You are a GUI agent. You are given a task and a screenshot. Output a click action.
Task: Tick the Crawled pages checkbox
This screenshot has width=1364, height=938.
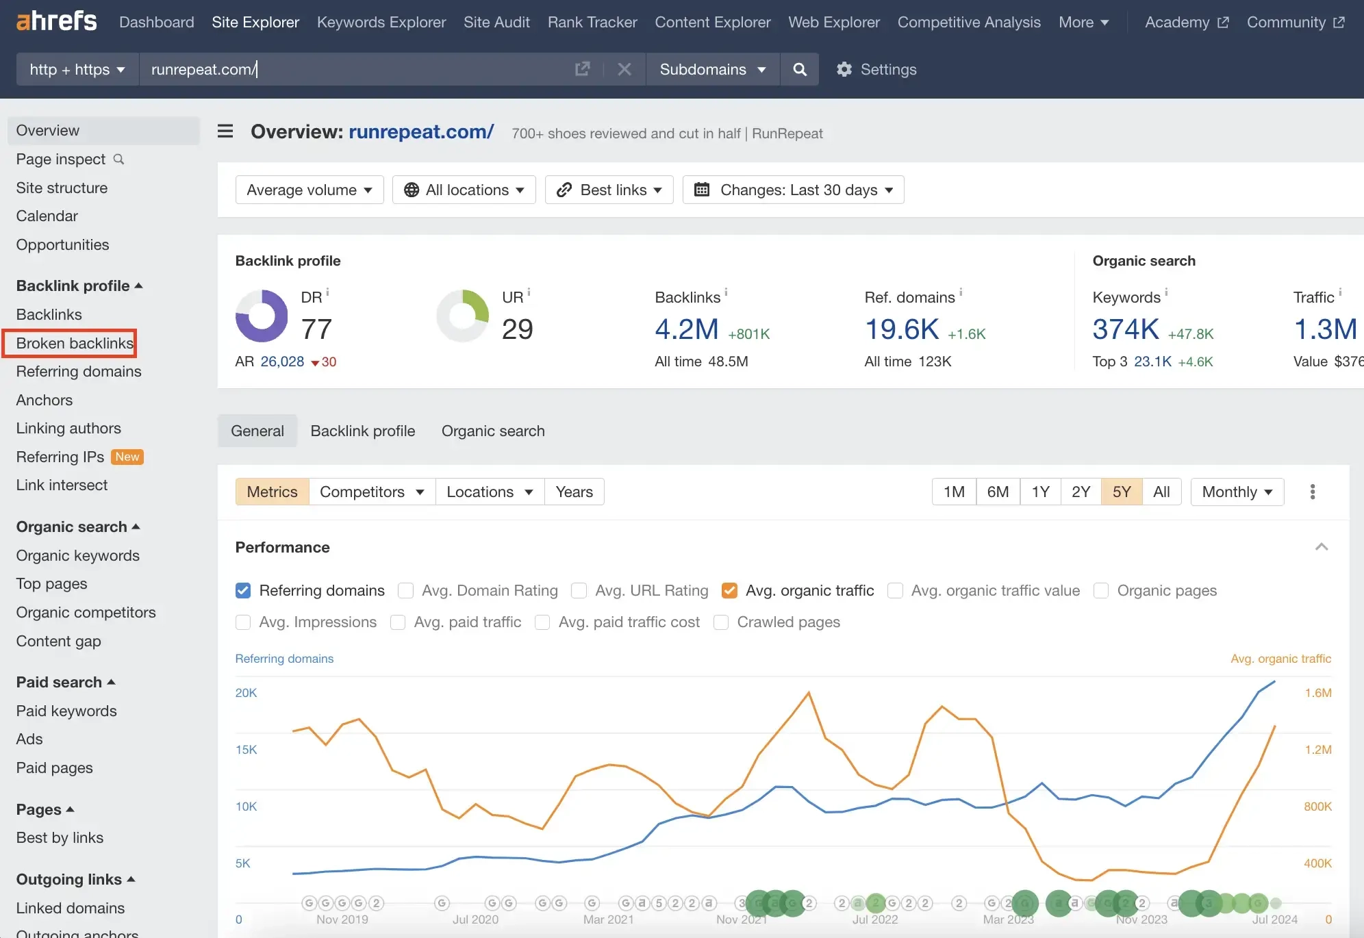coord(721,622)
